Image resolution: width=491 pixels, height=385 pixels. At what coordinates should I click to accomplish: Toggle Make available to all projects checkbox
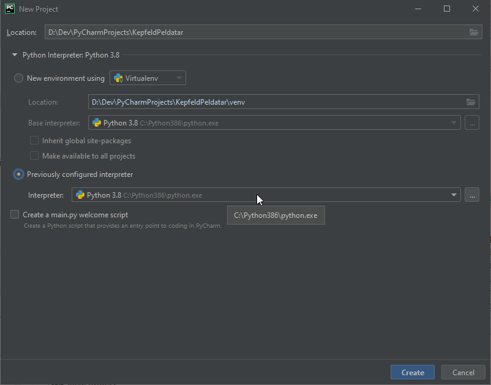(34, 155)
